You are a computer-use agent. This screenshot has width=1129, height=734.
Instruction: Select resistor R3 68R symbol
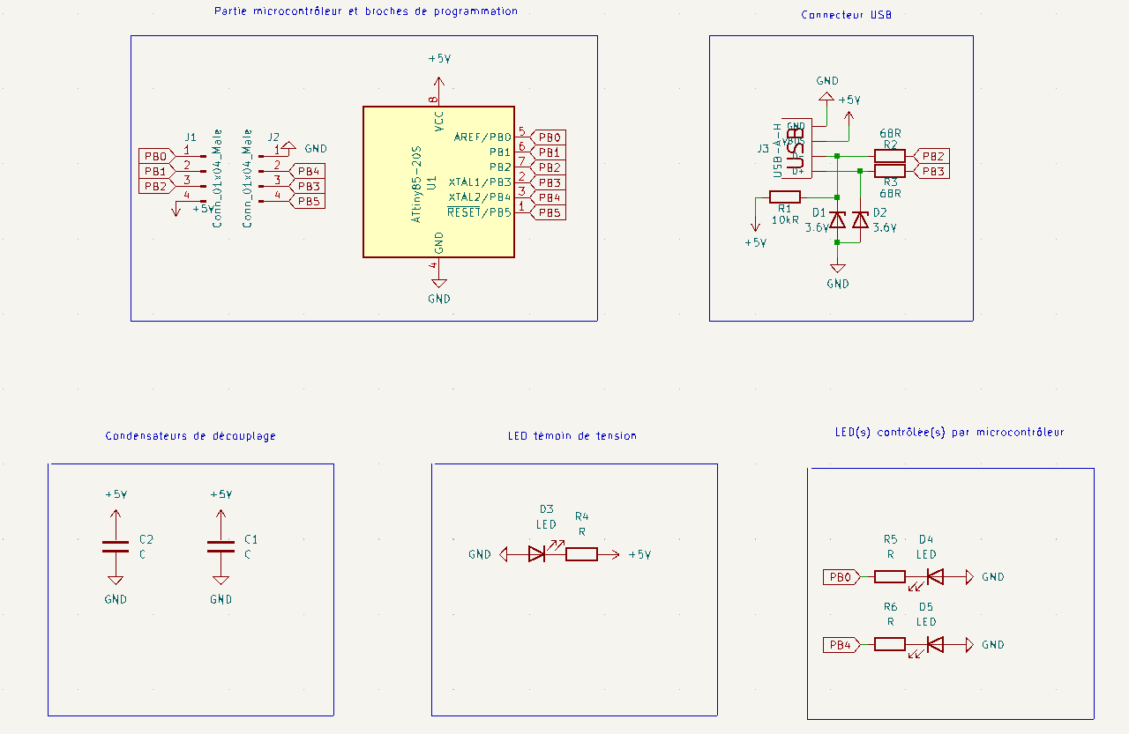(x=889, y=171)
